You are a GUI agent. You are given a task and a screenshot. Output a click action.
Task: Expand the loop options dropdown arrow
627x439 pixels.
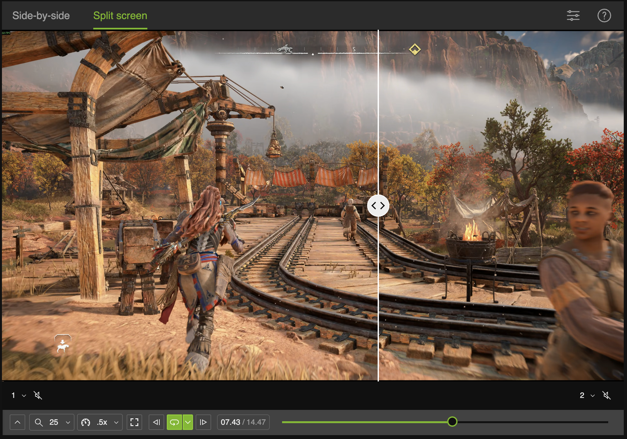(x=188, y=422)
